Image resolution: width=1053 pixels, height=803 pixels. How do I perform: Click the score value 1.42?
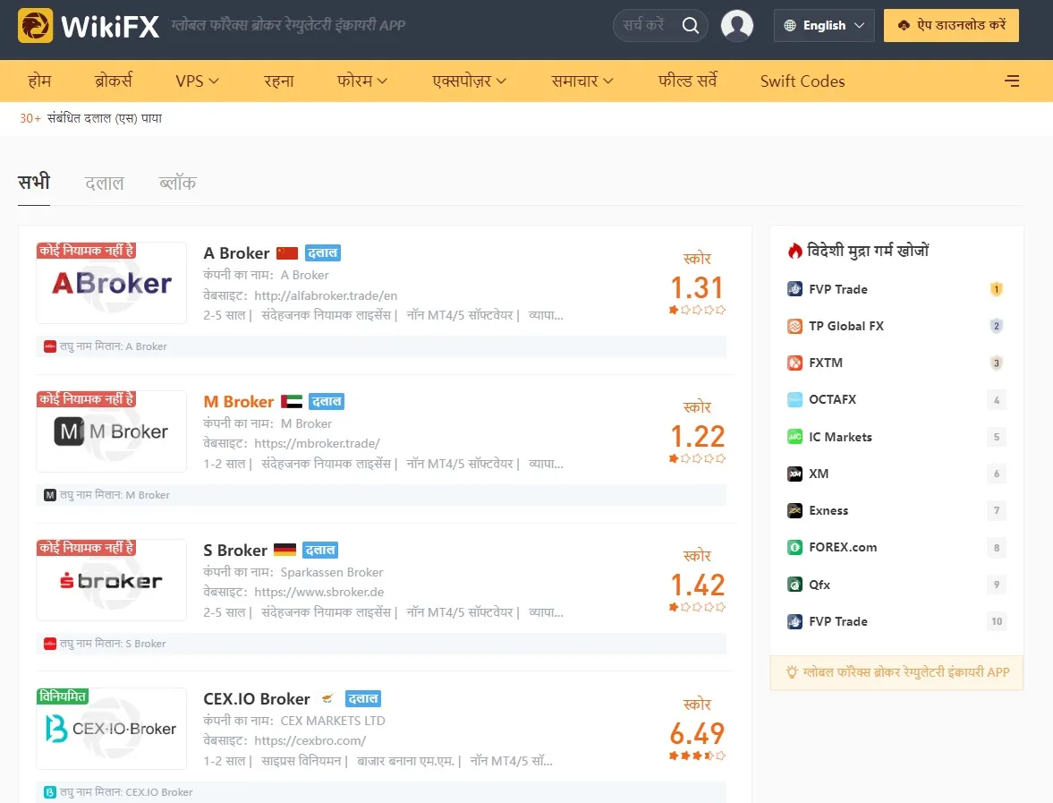coord(697,585)
